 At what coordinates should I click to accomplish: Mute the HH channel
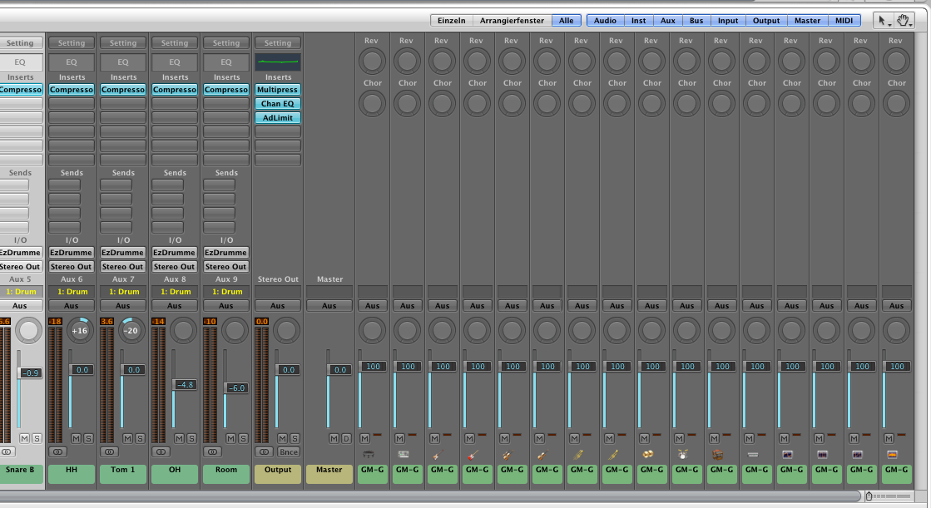tap(76, 438)
